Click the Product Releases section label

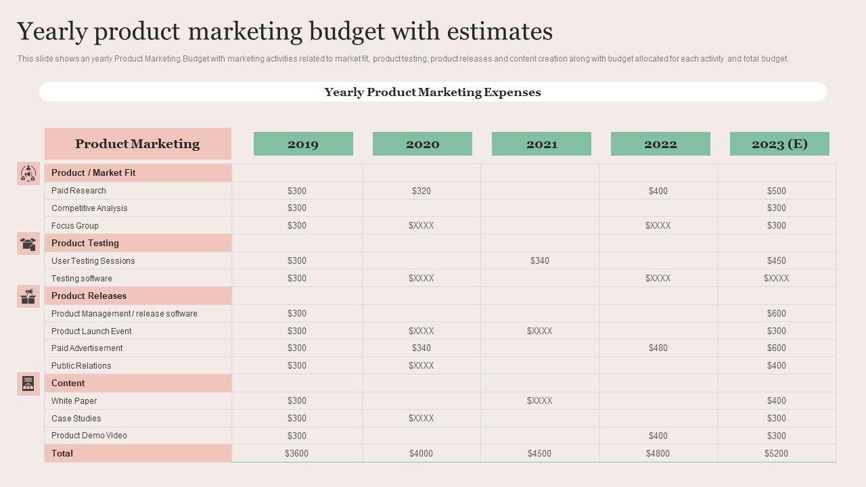point(89,296)
